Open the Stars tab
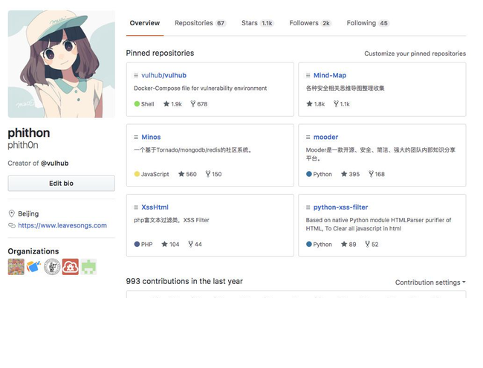The width and height of the screenshot is (483, 368). (x=258, y=23)
